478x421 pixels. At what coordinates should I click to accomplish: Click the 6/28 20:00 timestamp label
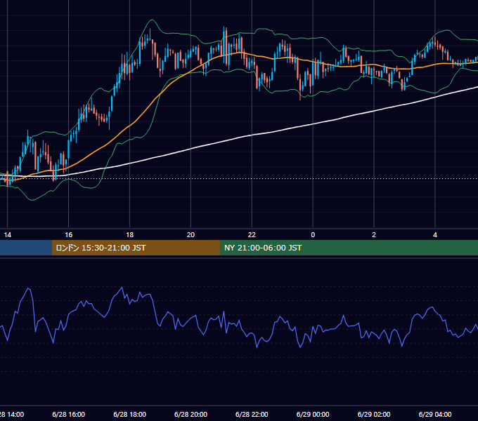(190, 414)
